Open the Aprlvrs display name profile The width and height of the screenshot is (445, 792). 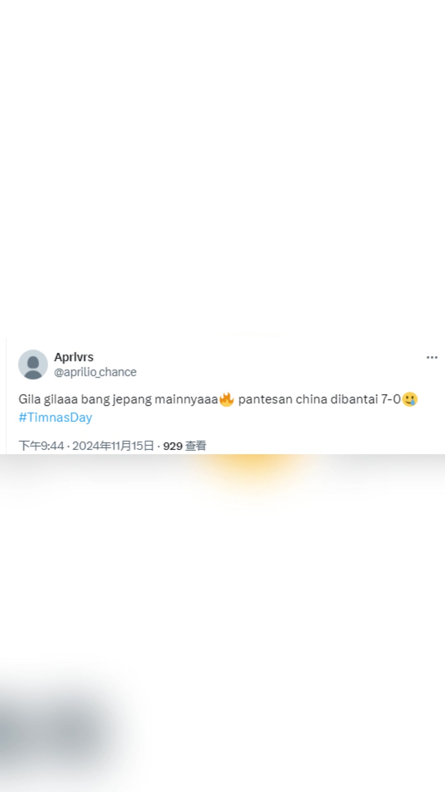tap(74, 357)
